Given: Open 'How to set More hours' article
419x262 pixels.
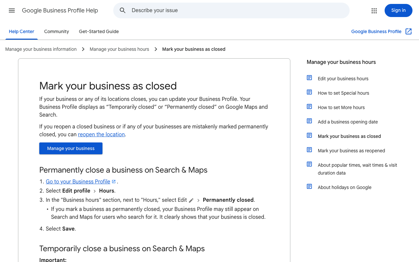Looking at the screenshot, I should pos(341,107).
